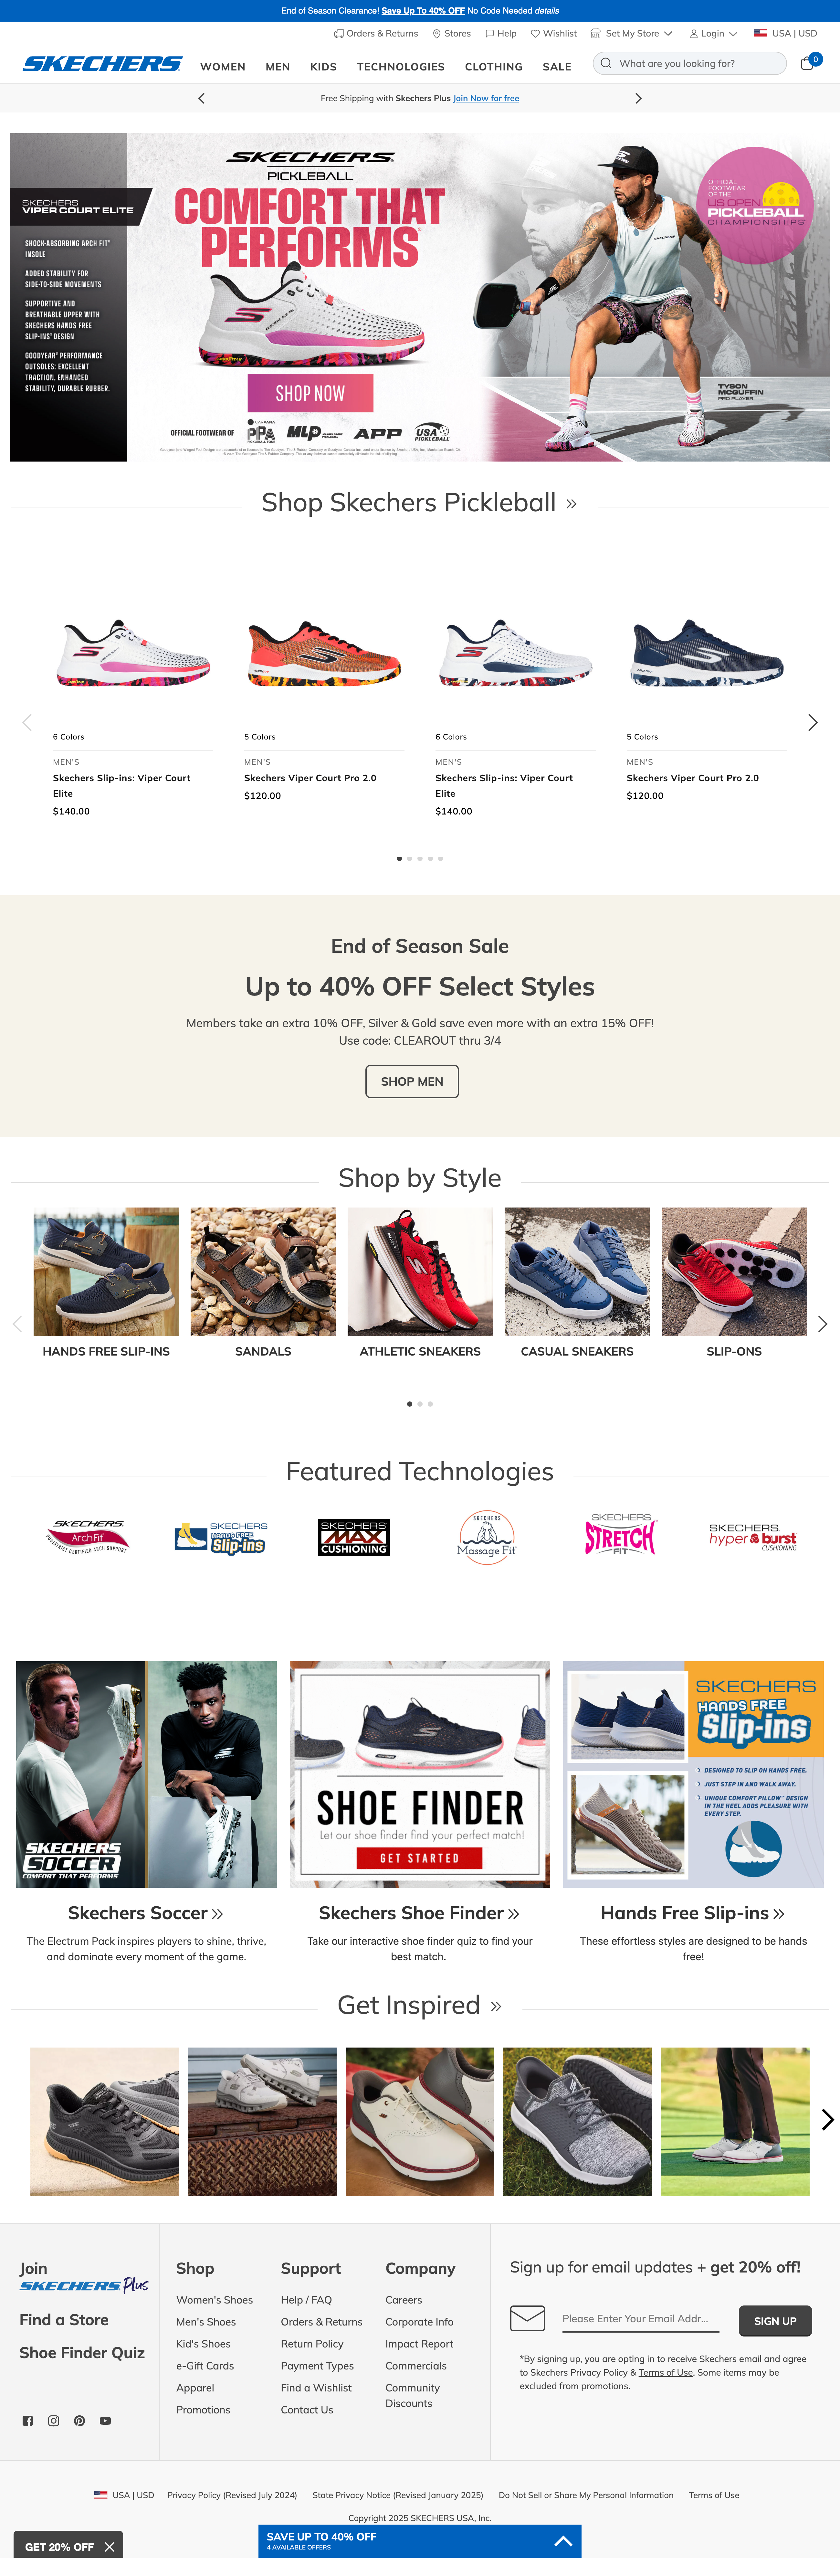
Task: Close the GET 20% OFF popup
Action: point(109,2547)
